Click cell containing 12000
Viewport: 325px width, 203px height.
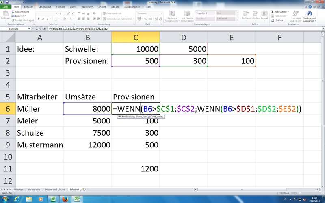[x=88, y=145]
